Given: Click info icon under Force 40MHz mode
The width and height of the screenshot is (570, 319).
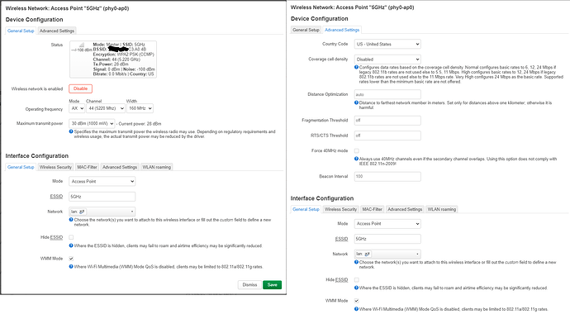Looking at the screenshot, I should [356, 159].
